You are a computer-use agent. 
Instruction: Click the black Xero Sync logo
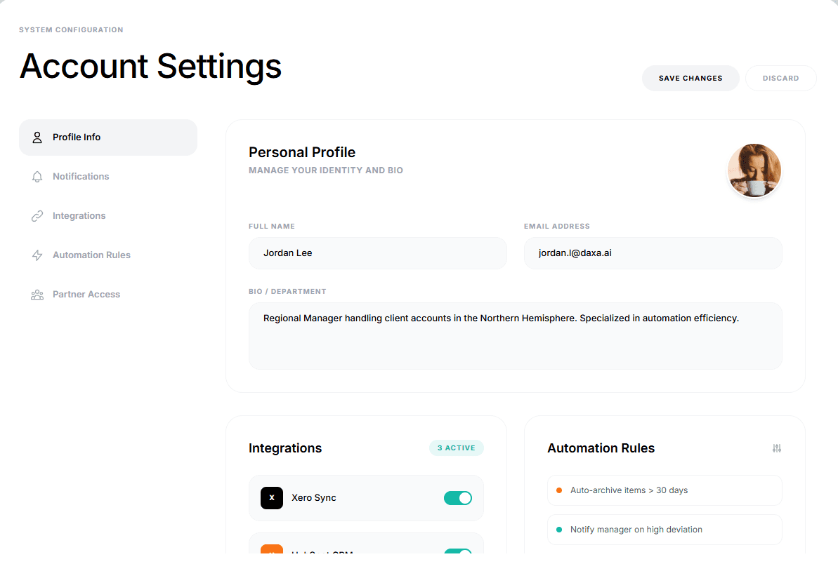pyautogui.click(x=272, y=498)
